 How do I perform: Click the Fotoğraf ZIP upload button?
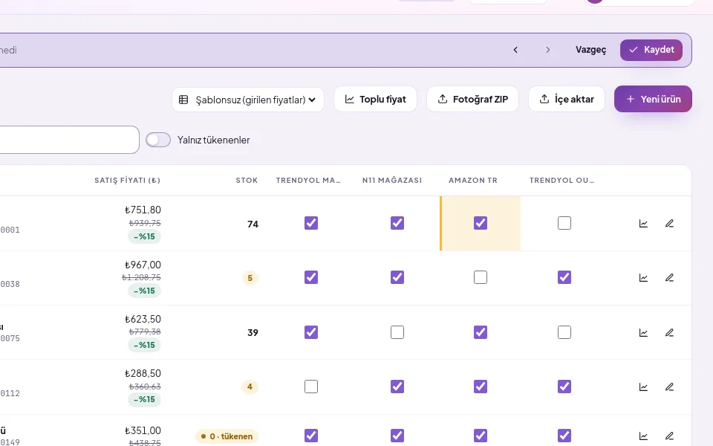coord(472,99)
